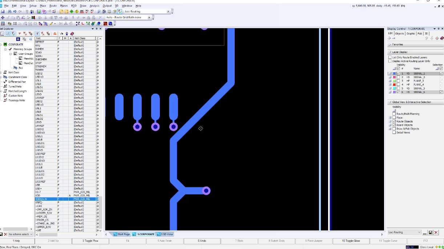Click the Undo arrow icon in the toolbar
Viewport: 444px width, 249px height.
click(x=15, y=11)
